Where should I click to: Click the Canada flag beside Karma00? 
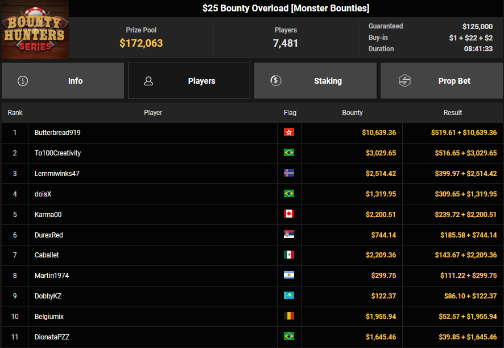[289, 215]
